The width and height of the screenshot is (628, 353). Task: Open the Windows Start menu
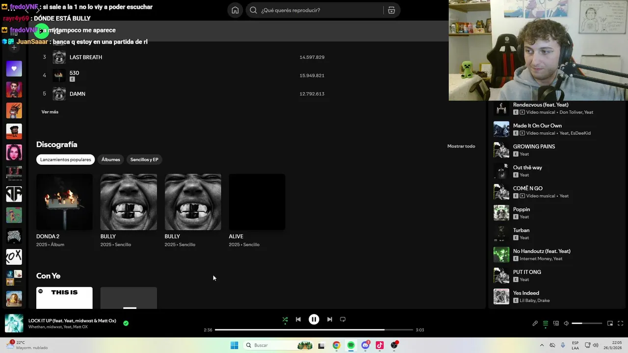(235, 345)
